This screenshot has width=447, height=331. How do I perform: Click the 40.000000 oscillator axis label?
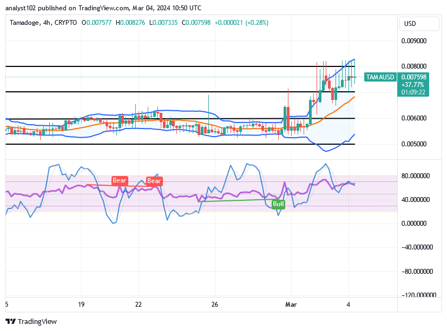click(x=416, y=200)
